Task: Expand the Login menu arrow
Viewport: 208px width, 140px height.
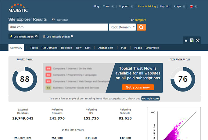Action: 184,7
